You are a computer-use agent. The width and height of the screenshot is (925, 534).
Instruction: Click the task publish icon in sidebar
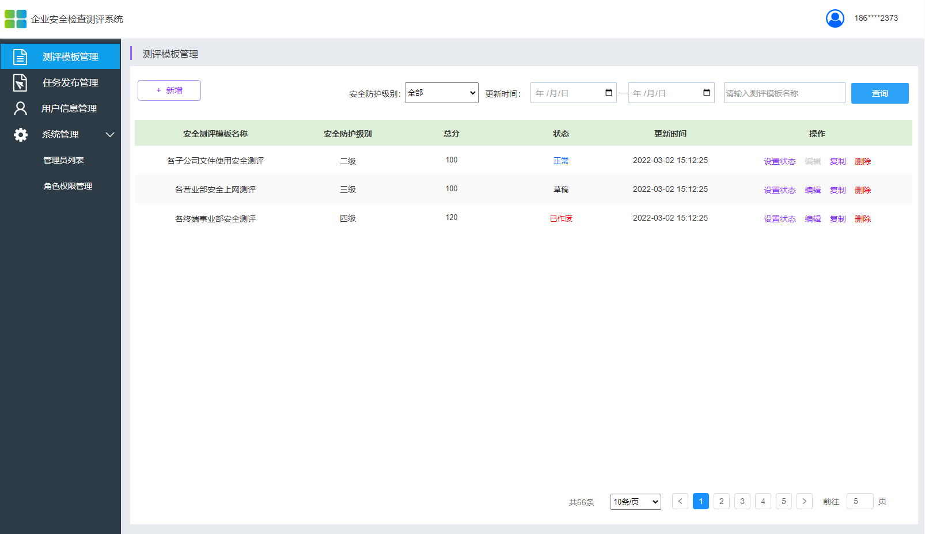tap(20, 82)
